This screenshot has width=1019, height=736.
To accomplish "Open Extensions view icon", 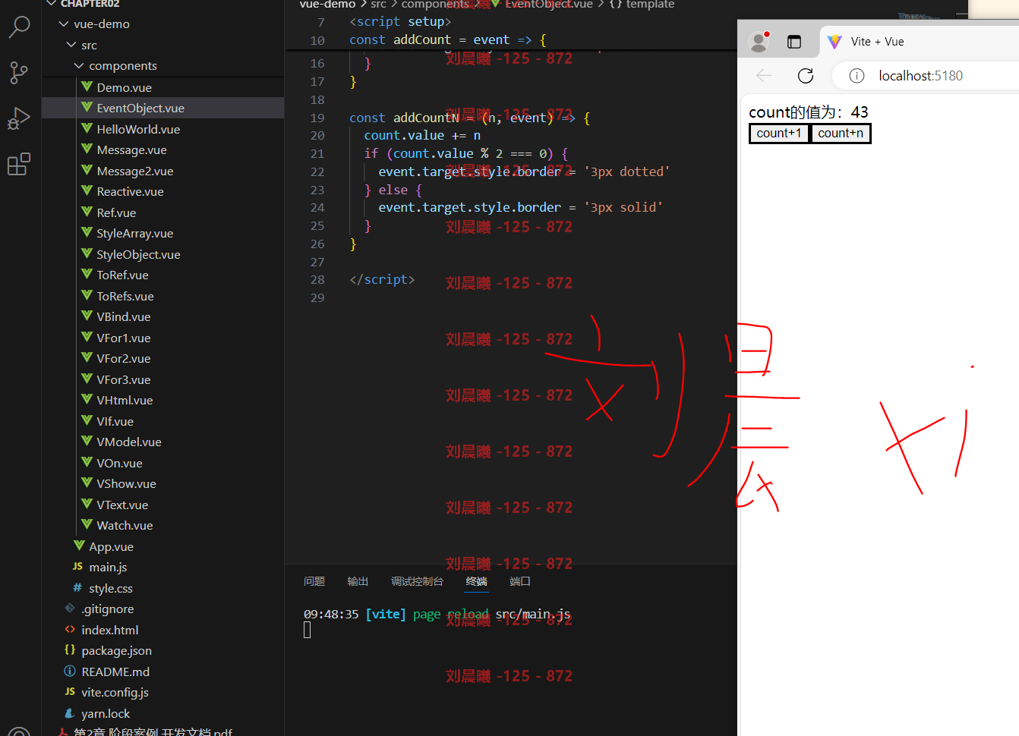I will coord(19,164).
